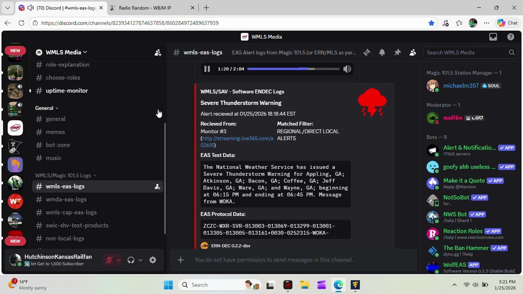Open File Explorer from taskbar
The image size is (523, 294).
click(x=304, y=285)
